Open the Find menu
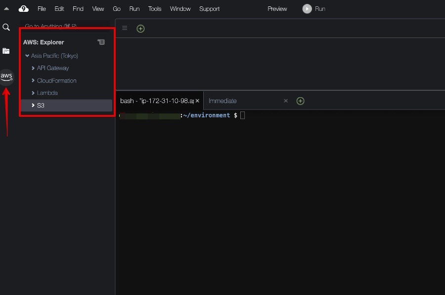 click(78, 9)
